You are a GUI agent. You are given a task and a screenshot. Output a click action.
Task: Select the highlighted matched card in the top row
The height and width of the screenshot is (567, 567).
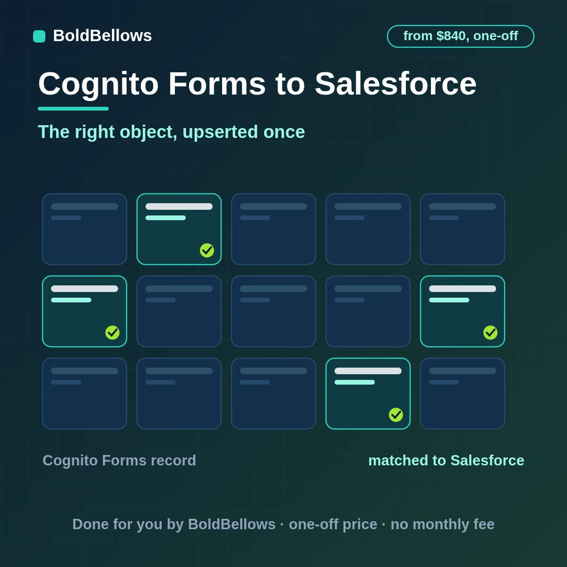[179, 229]
